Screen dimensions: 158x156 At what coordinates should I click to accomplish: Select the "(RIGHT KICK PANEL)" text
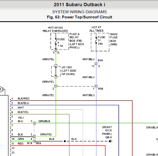pyautogui.click(x=107, y=131)
